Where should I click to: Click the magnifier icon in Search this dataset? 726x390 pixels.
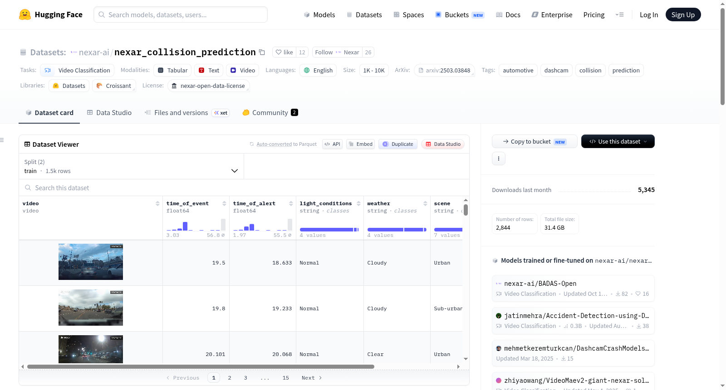pyautogui.click(x=28, y=188)
